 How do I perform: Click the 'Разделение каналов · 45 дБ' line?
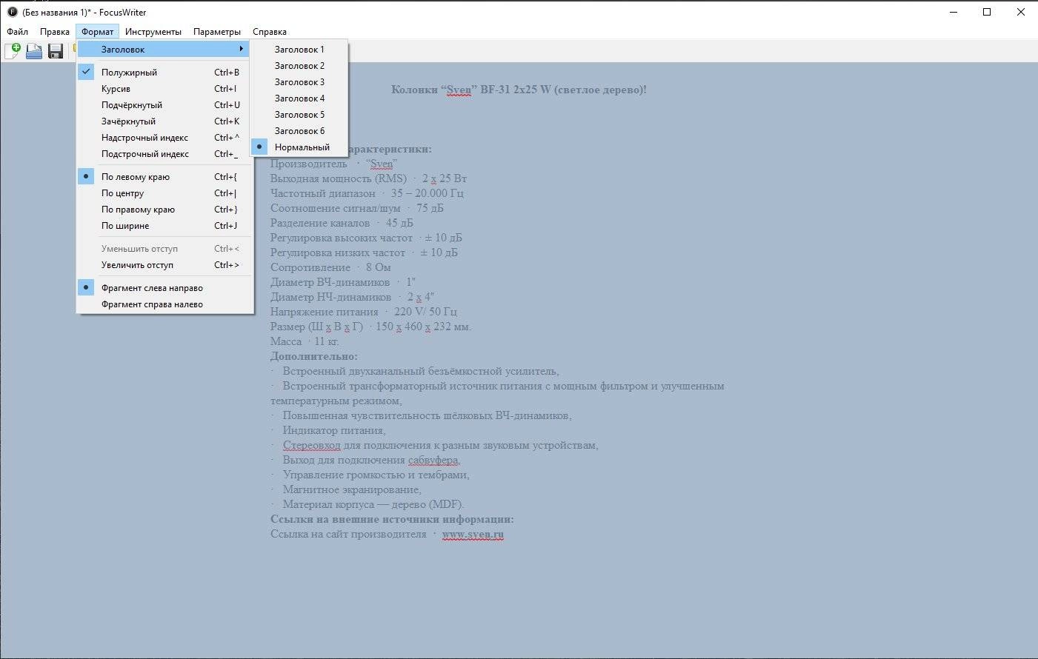pos(342,223)
